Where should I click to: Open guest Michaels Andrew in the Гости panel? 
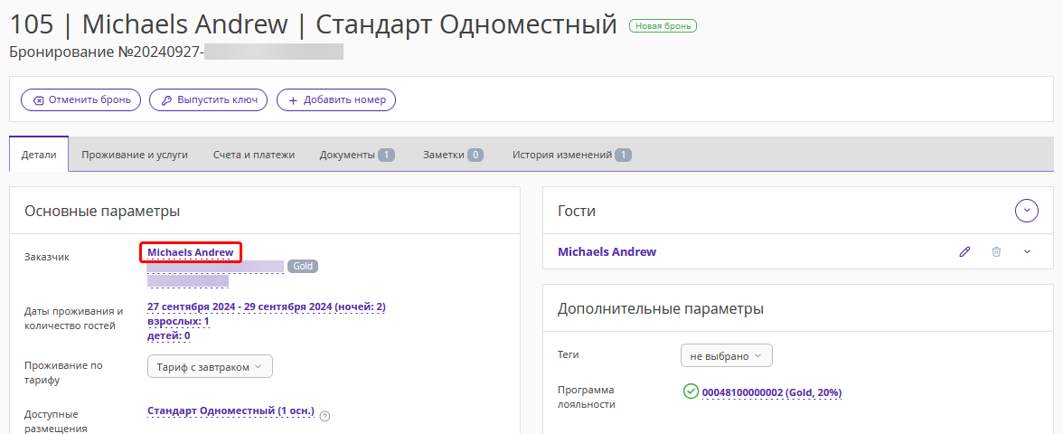(607, 251)
